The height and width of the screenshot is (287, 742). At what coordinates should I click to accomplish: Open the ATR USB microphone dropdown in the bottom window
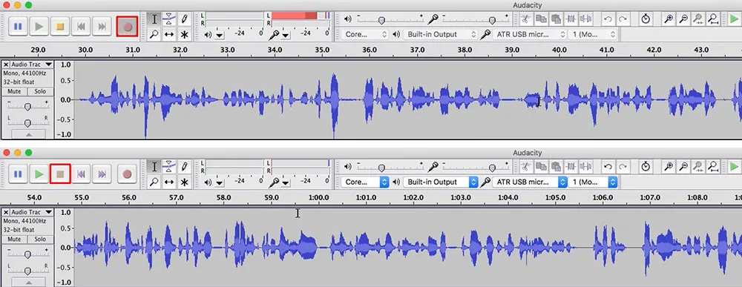(x=530, y=182)
